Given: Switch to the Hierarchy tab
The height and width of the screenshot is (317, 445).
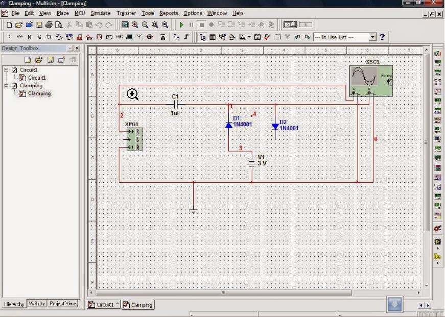Looking at the screenshot, I should point(14,304).
